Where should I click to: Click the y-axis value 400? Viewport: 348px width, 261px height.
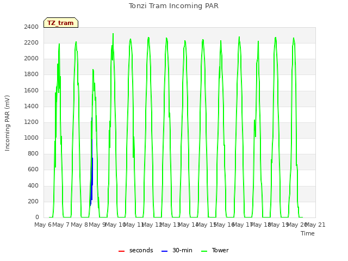click(33, 185)
